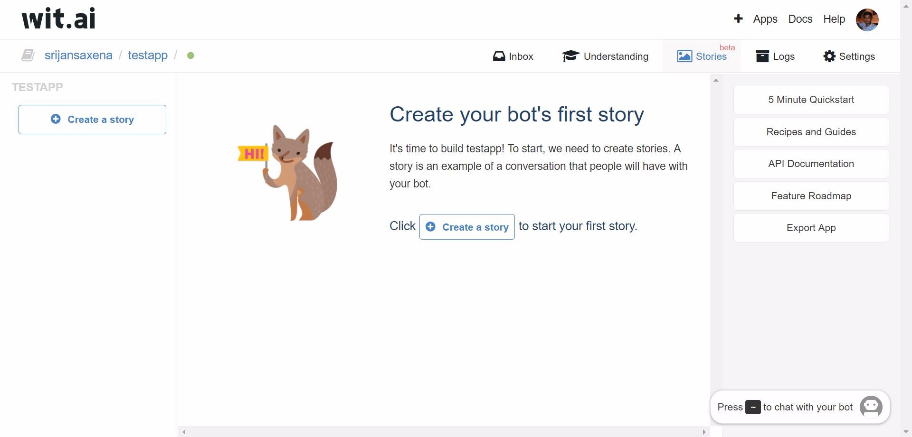Image resolution: width=912 pixels, height=437 pixels.
Task: Click the plus icon beside Apps
Action: click(738, 19)
